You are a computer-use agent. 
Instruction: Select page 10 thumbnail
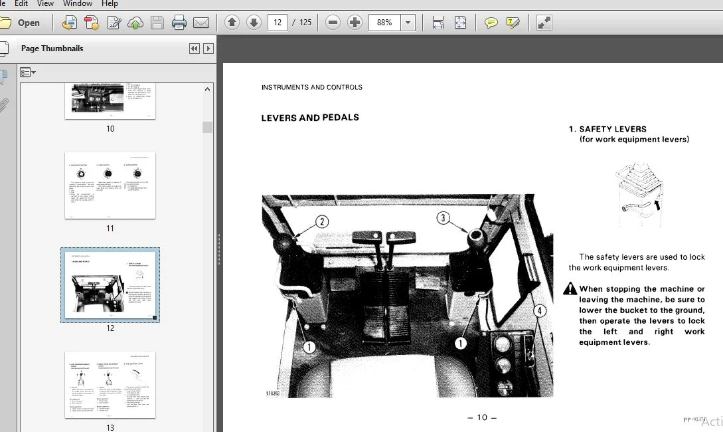110,101
